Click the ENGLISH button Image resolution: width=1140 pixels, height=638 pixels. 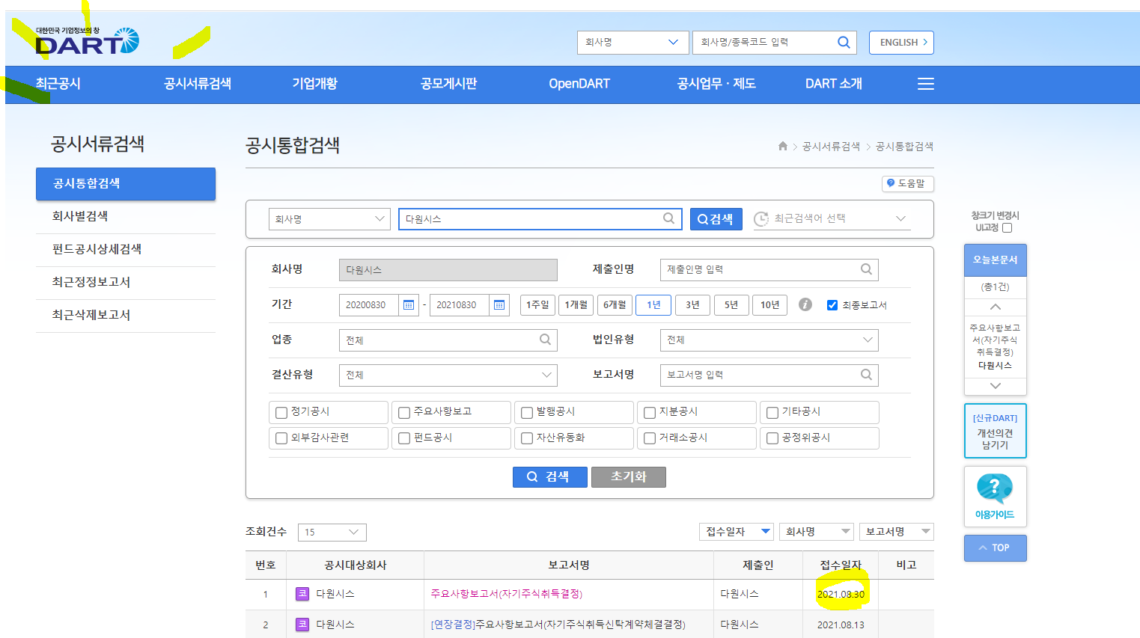[901, 43]
